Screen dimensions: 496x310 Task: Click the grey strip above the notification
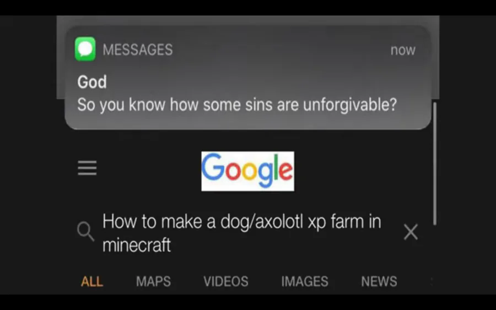coord(248,20)
